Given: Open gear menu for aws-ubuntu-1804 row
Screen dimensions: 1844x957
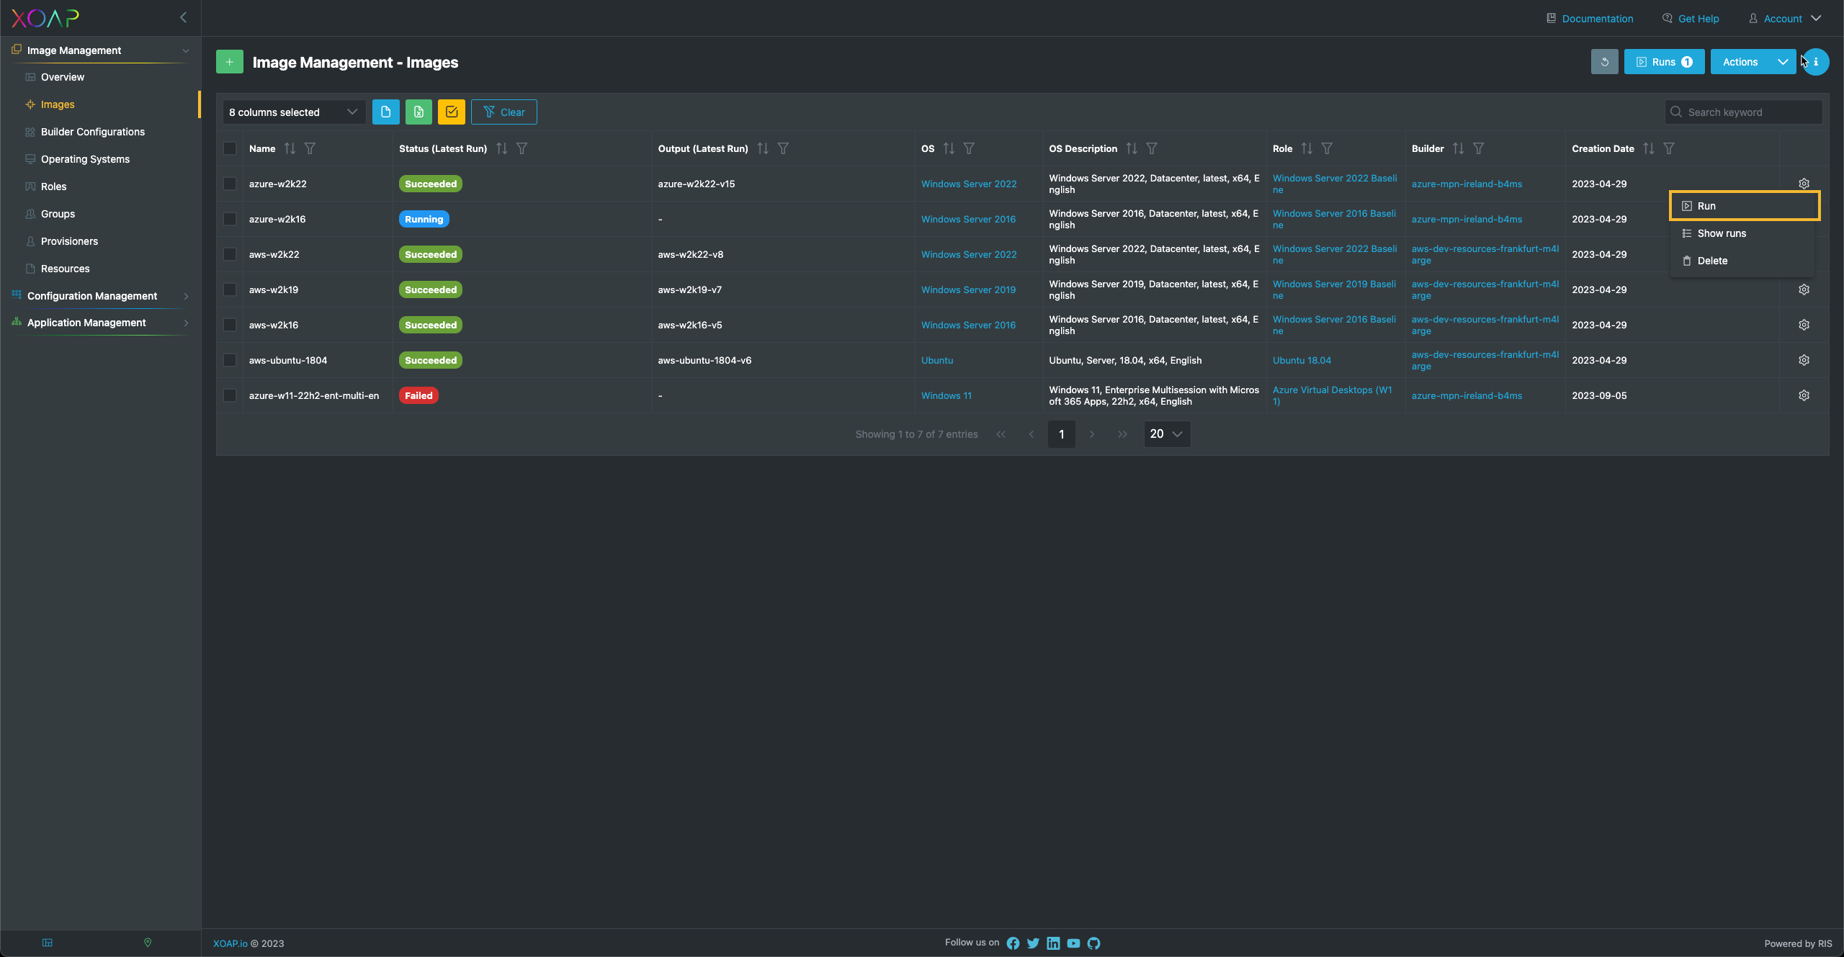Looking at the screenshot, I should pyautogui.click(x=1804, y=360).
